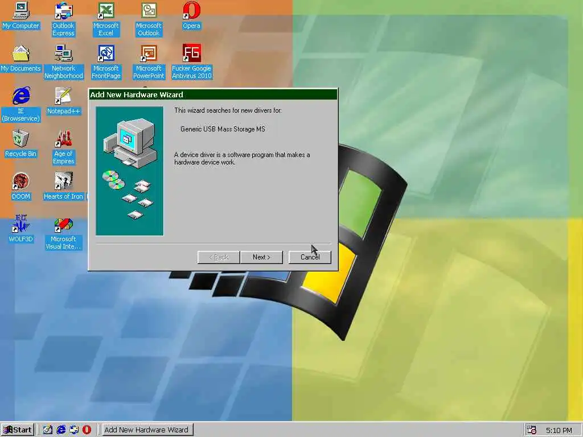Image resolution: width=583 pixels, height=437 pixels.
Task: Launch Opera from quick launch bar
Action: pos(87,430)
